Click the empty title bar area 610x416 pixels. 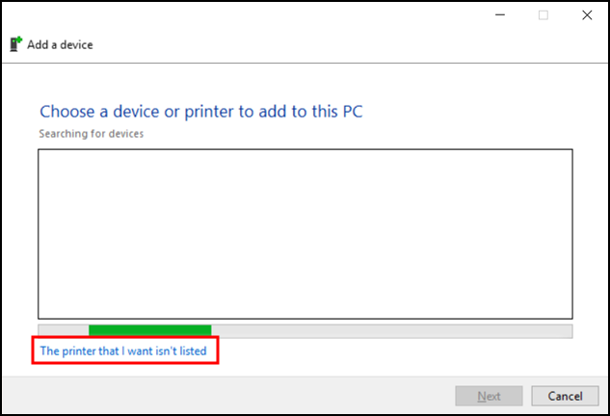(x=241, y=15)
